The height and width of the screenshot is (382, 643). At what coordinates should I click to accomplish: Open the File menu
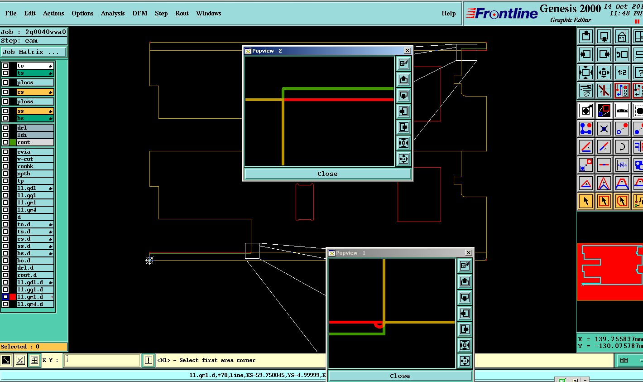[11, 13]
